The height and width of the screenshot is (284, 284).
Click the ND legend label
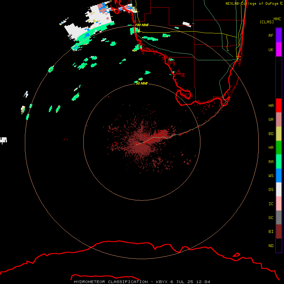pos(271,246)
